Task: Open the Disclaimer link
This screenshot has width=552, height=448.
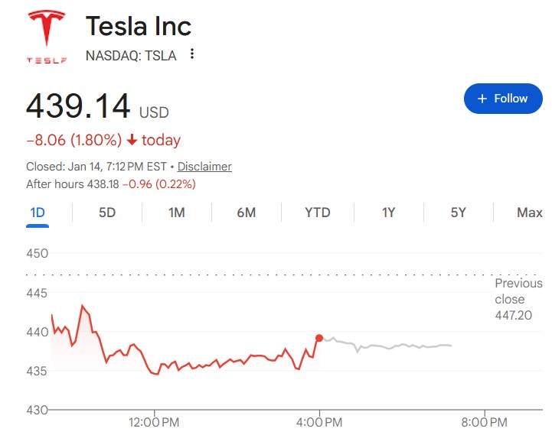Action: 204,167
